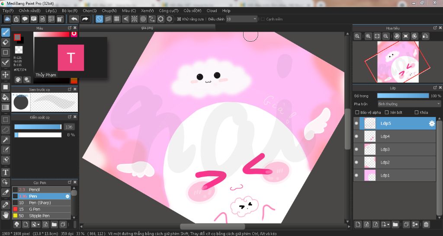Viewport: 443px width, 236px height.
Task: Open the Chỉnh sửa(E) menu
Action: 29,10
